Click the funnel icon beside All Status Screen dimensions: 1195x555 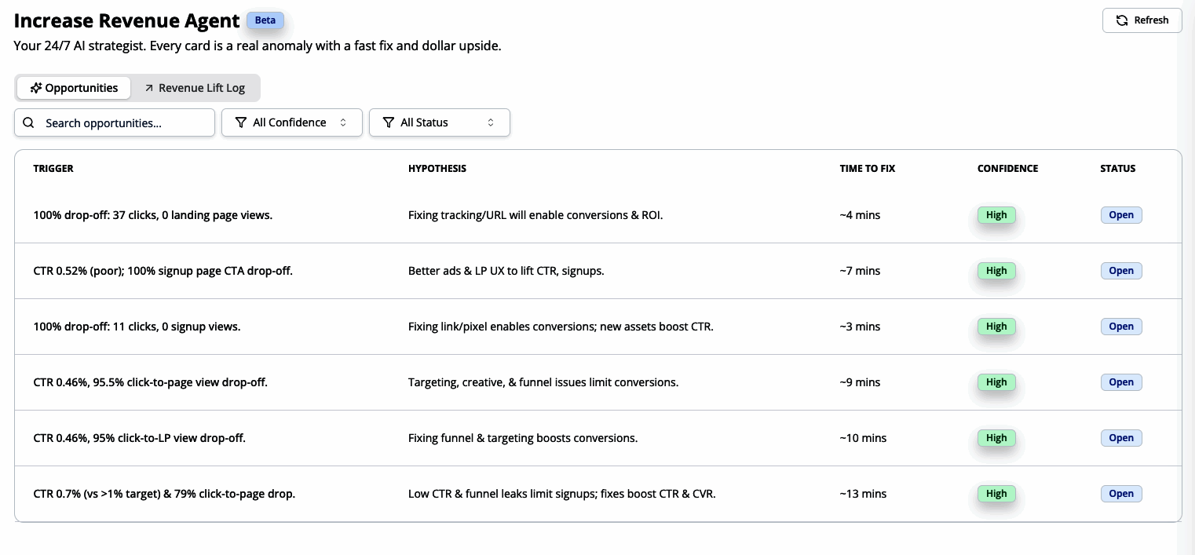(x=388, y=122)
